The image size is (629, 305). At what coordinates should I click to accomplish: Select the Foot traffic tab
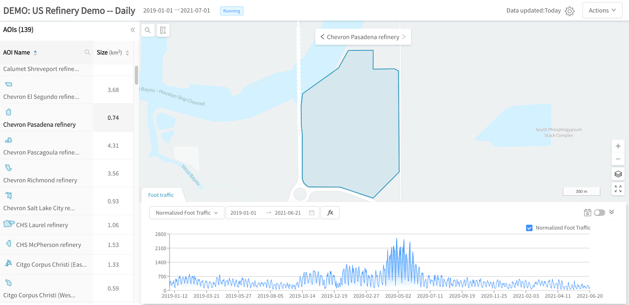click(x=161, y=195)
